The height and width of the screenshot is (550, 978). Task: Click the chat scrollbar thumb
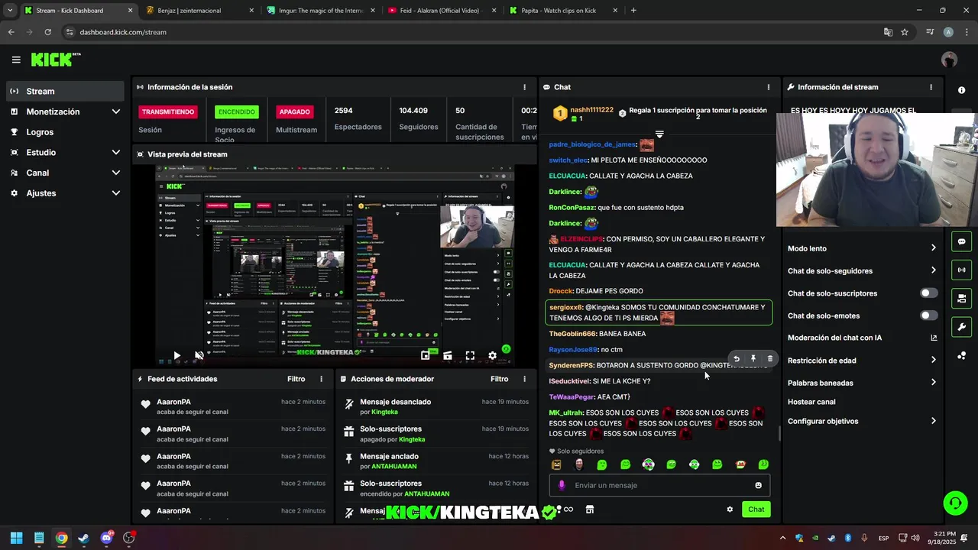point(779,434)
